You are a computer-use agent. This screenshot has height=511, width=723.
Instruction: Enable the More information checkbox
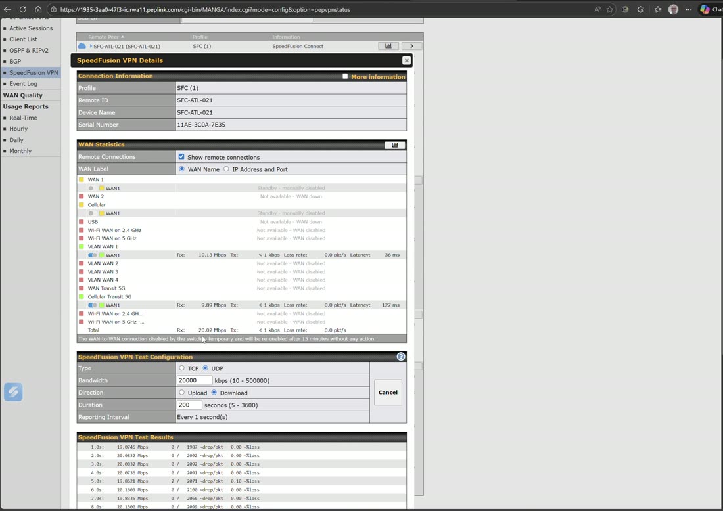point(345,76)
